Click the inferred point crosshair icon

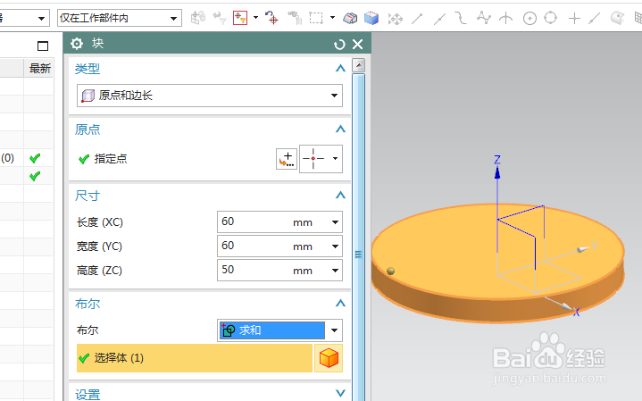click(313, 158)
